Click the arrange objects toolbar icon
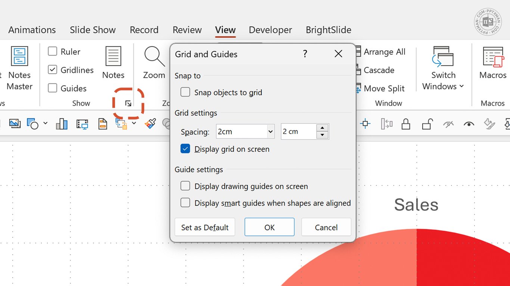 121,124
